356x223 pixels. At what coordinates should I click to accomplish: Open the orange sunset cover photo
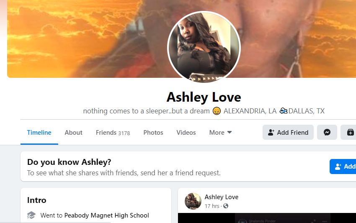click(86, 38)
